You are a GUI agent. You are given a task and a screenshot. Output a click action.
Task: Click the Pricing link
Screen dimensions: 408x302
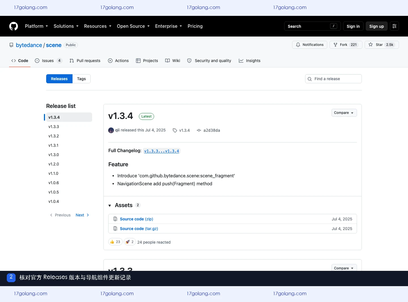[195, 26]
